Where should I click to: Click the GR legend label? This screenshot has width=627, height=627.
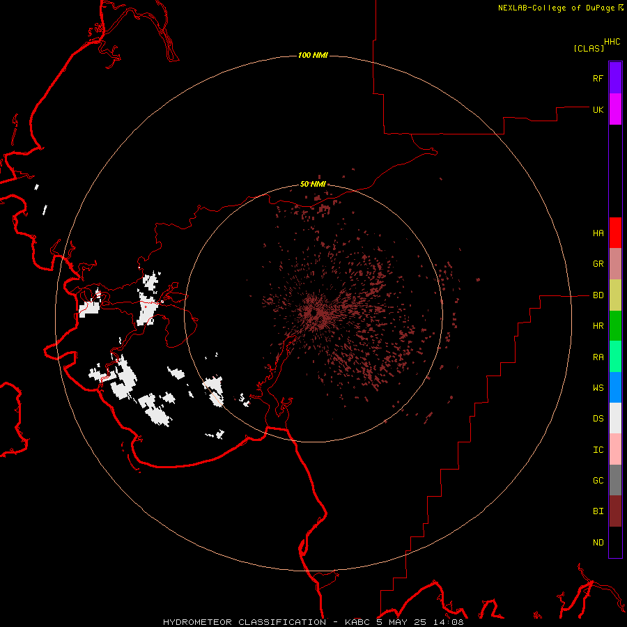click(x=598, y=264)
